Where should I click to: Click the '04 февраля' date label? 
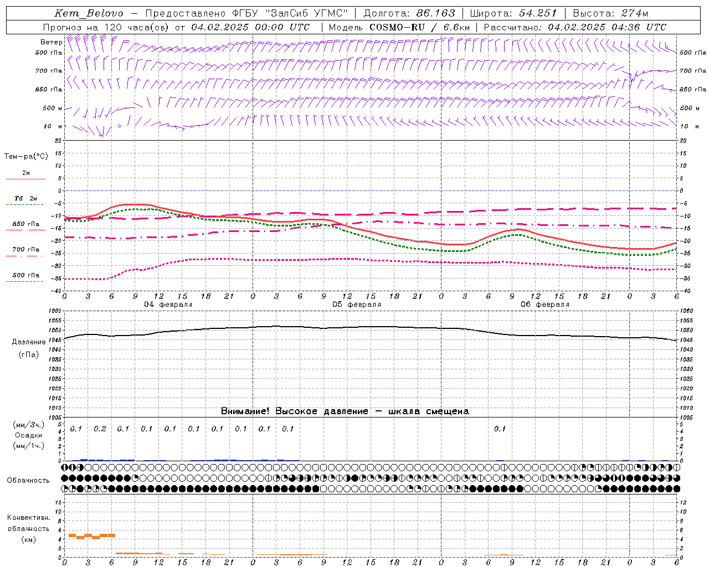[168, 305]
